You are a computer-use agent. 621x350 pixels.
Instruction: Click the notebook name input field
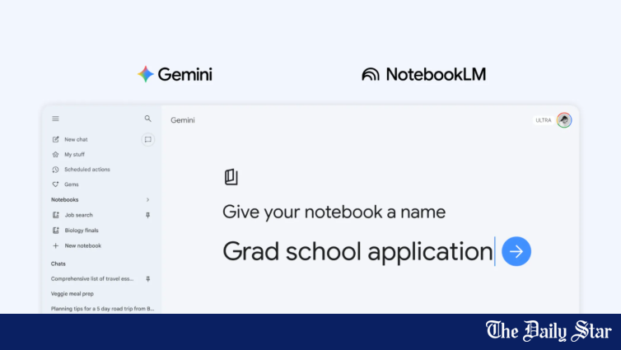point(358,251)
